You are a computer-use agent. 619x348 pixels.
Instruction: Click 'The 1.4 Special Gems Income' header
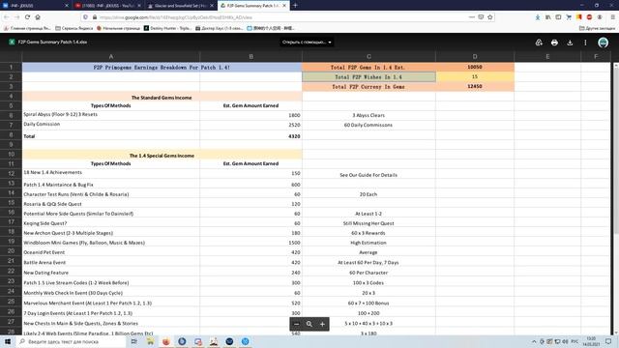click(162, 156)
